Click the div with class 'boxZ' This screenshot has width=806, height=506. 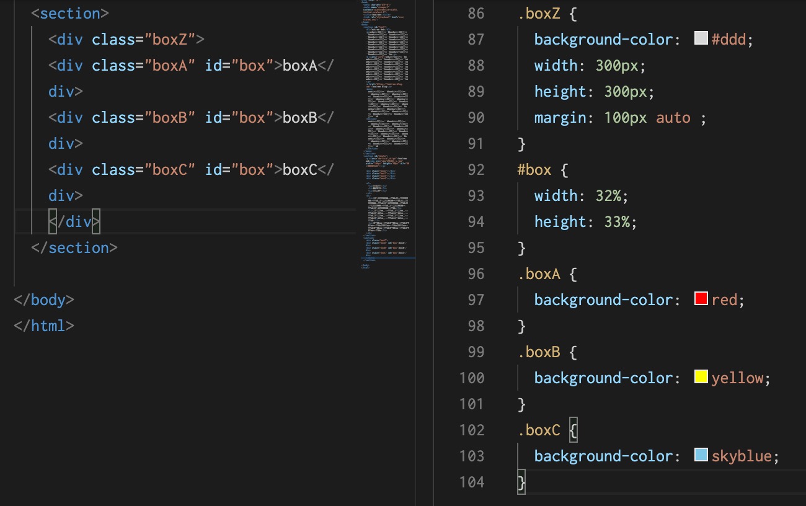click(124, 39)
